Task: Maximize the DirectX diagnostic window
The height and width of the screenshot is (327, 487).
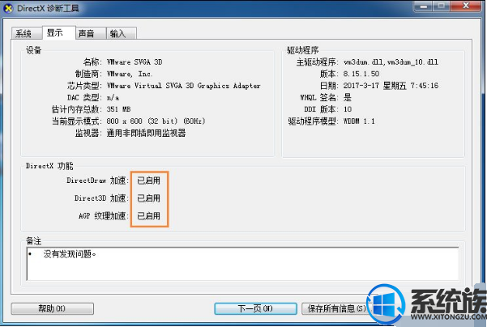Action: click(x=442, y=6)
